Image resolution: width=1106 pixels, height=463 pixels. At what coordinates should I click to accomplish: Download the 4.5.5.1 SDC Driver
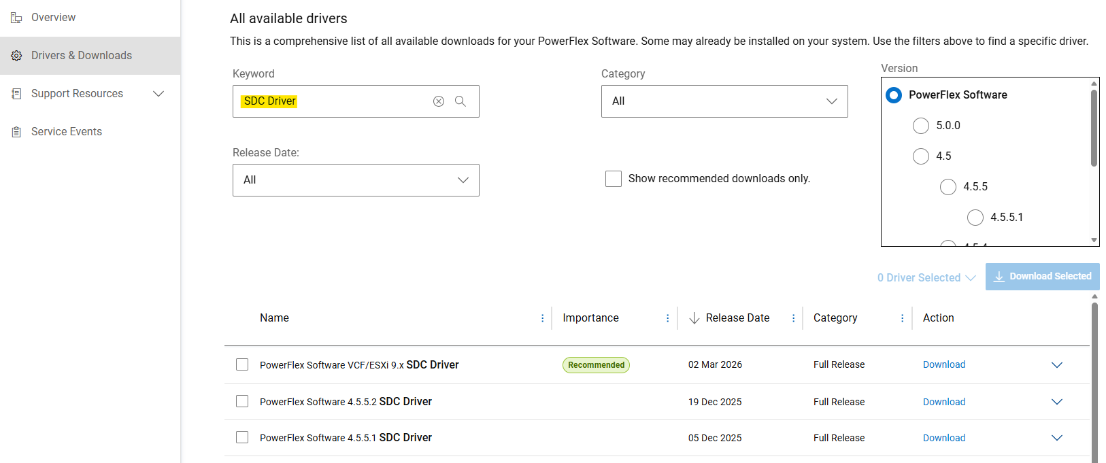pos(944,438)
